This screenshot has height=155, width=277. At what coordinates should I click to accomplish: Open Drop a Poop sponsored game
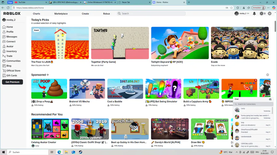(49, 89)
